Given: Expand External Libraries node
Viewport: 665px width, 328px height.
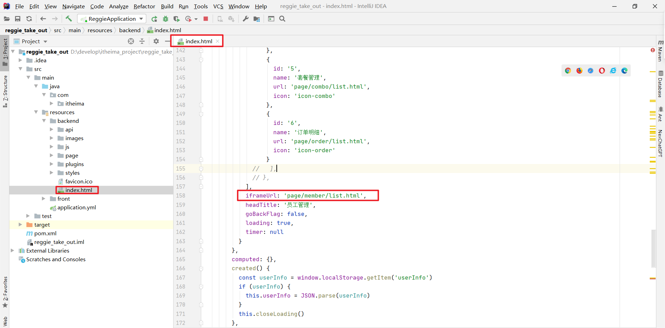Looking at the screenshot, I should pyautogui.click(x=12, y=250).
